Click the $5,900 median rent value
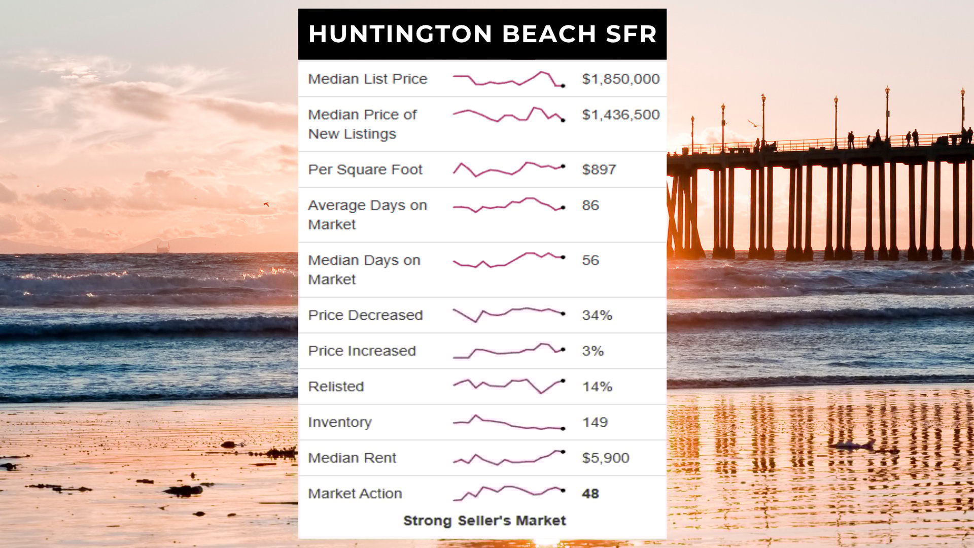Screen dimensions: 974x548 pos(605,458)
